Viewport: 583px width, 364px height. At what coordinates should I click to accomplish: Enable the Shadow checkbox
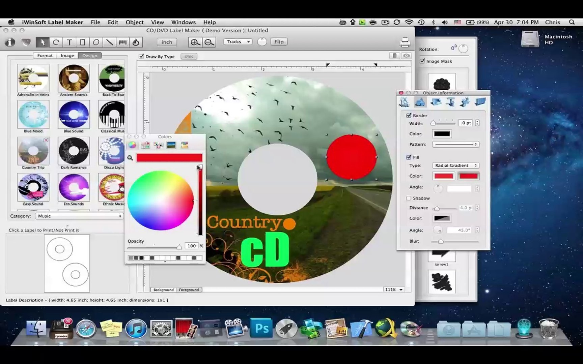pos(409,198)
